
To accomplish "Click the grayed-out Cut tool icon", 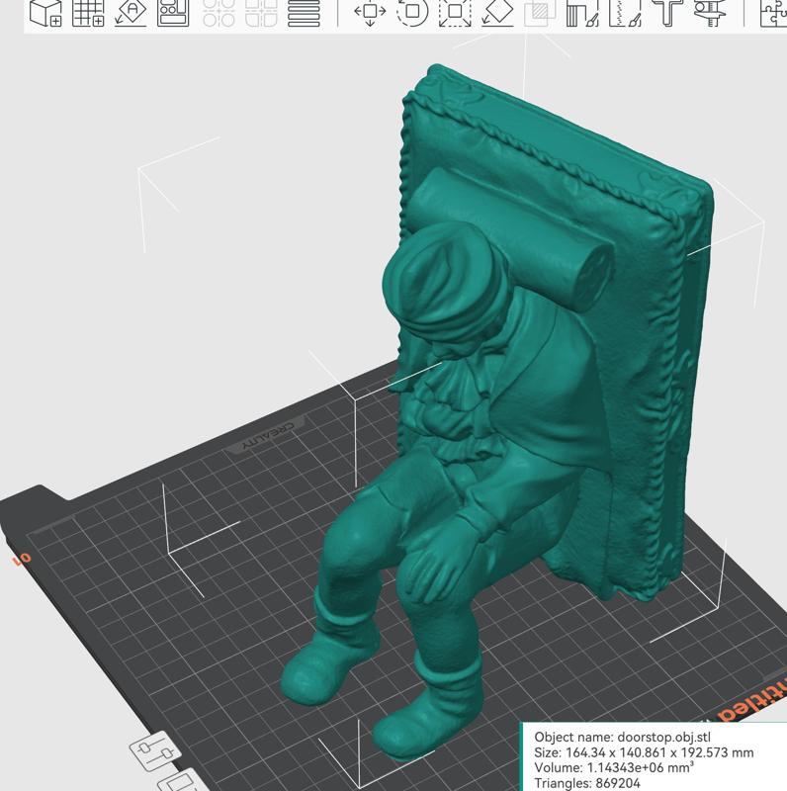I will click(x=540, y=13).
